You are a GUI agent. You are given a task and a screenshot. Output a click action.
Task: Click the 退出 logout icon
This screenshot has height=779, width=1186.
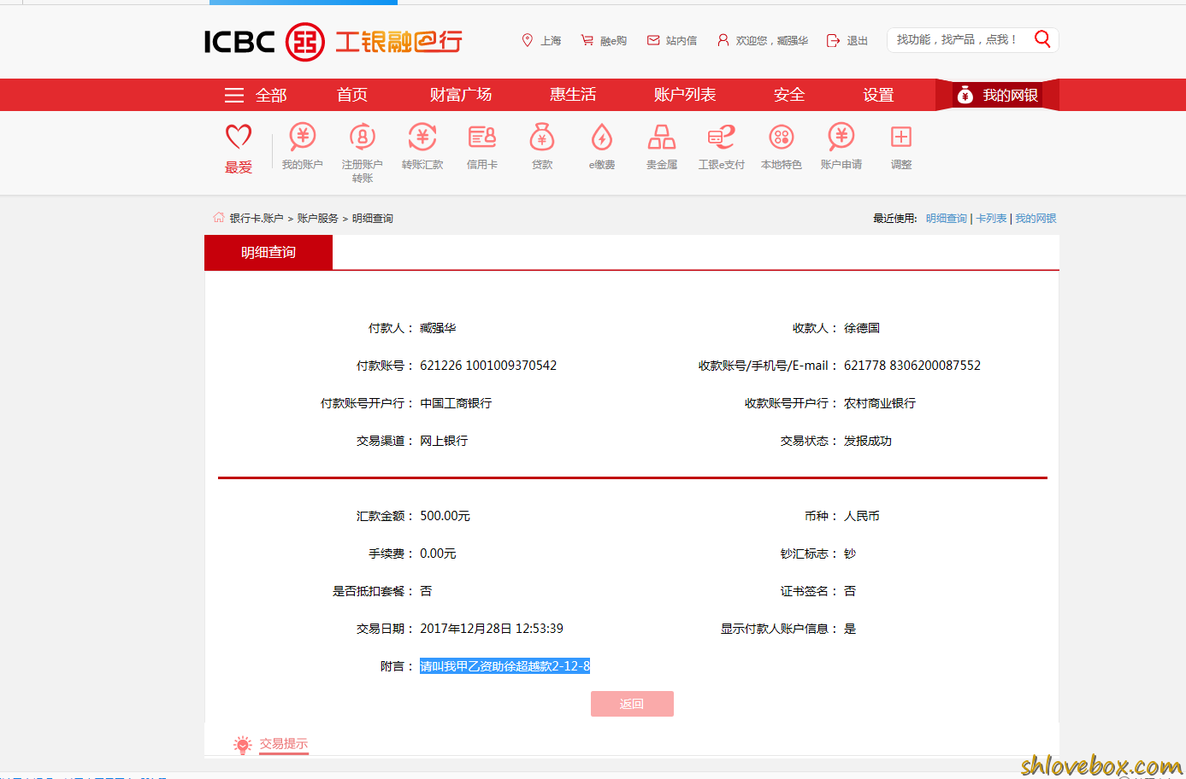[x=833, y=40]
